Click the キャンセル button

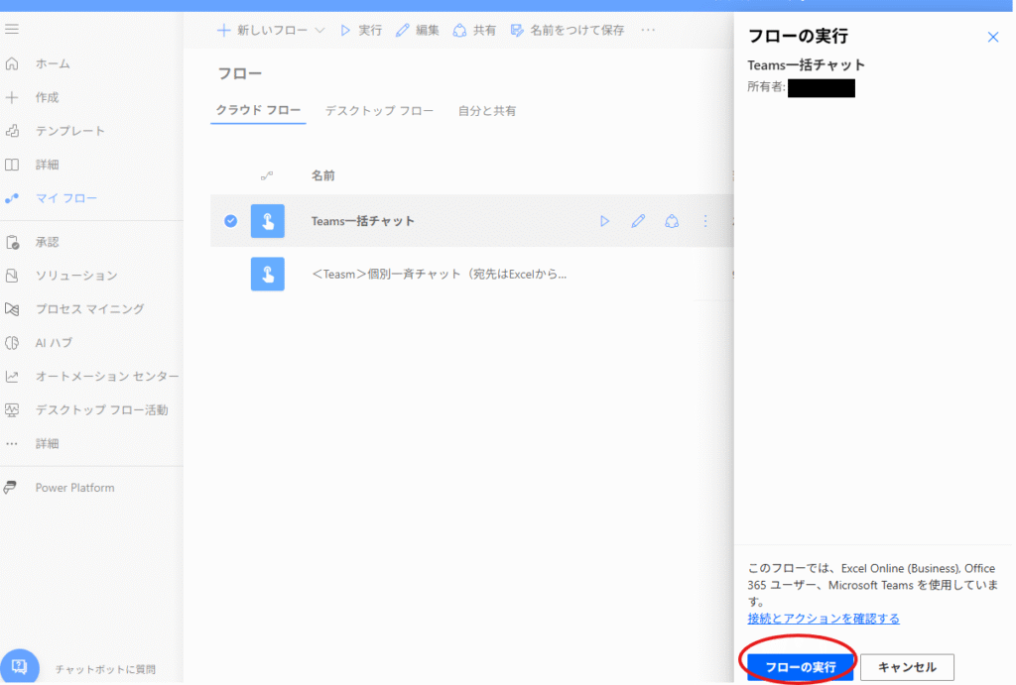pyautogui.click(x=907, y=667)
